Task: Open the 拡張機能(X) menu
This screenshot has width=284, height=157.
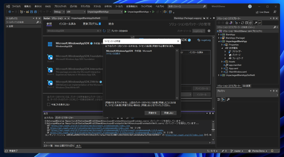Action: pos(132,6)
